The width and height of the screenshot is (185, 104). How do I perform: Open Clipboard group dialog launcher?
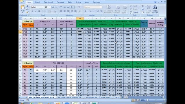[28, 15]
